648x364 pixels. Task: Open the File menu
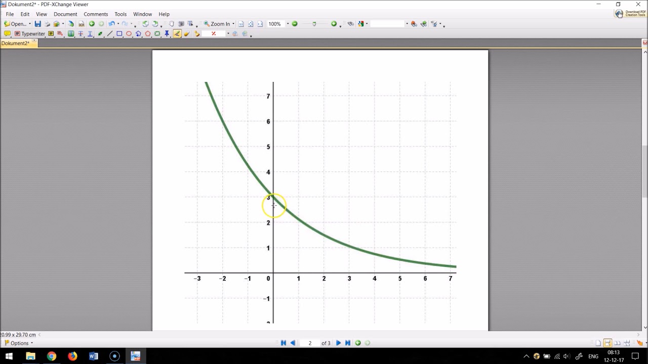click(10, 14)
